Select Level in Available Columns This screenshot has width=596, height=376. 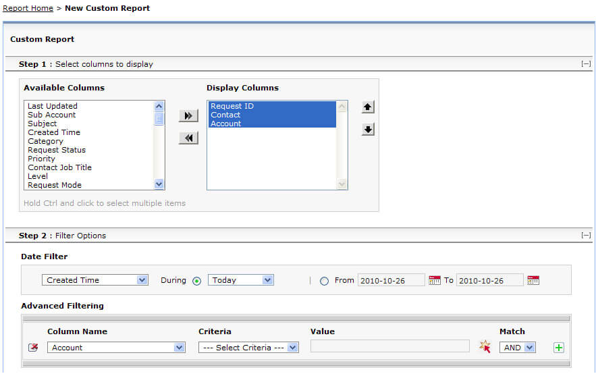click(x=38, y=176)
